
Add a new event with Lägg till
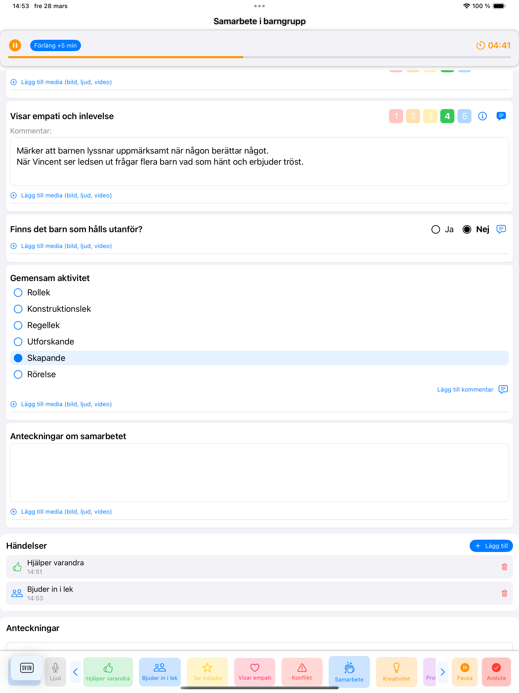(491, 546)
